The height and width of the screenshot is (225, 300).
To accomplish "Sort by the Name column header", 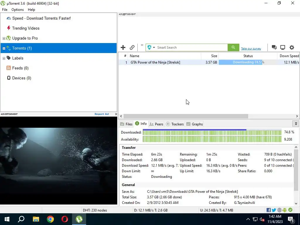I will (164, 56).
